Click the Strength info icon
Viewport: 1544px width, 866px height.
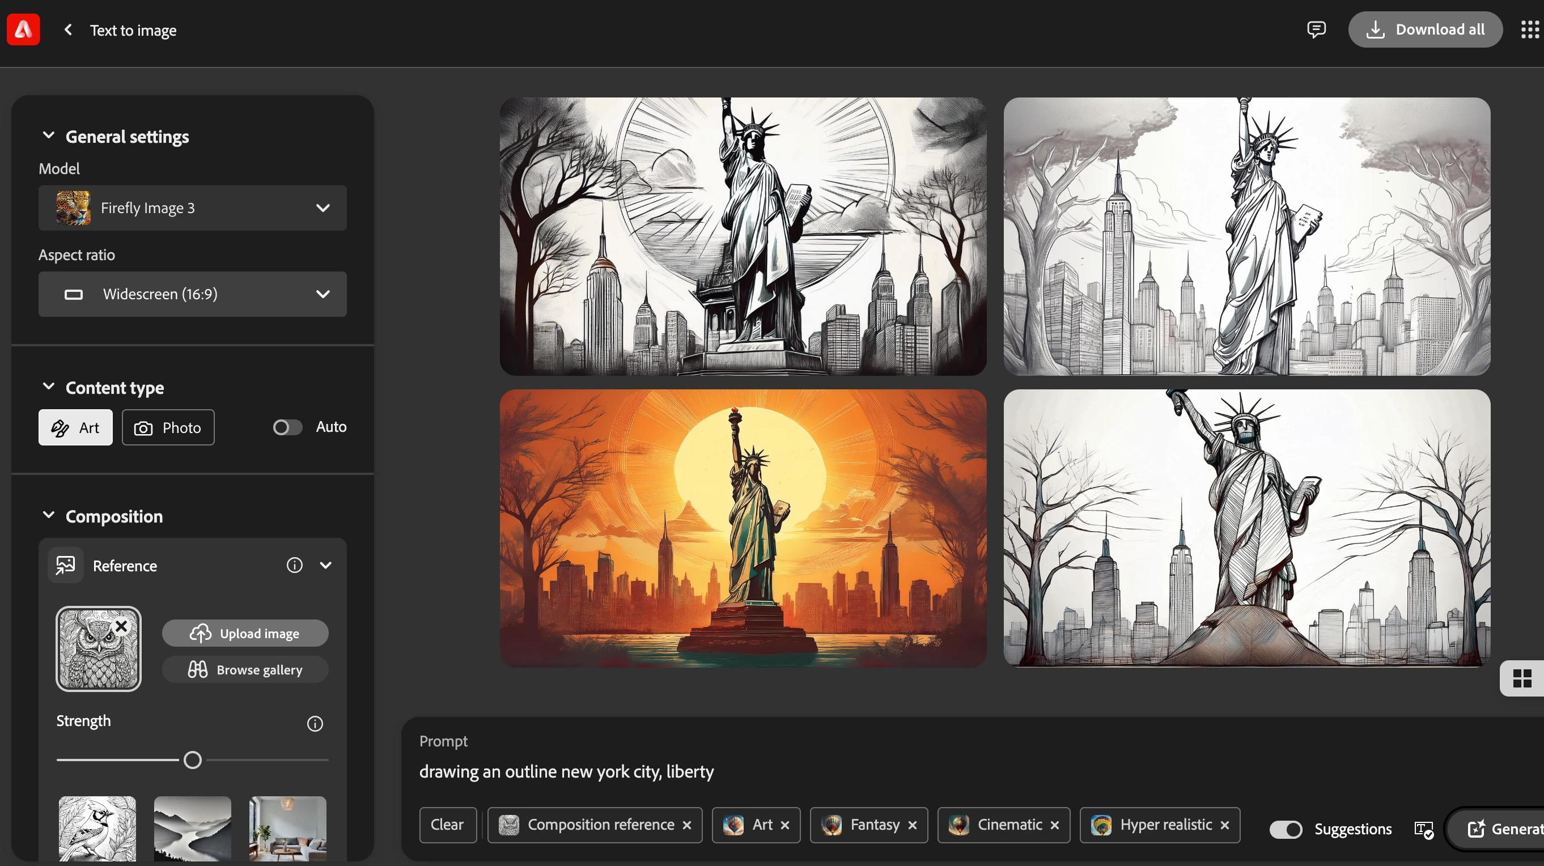coord(315,723)
